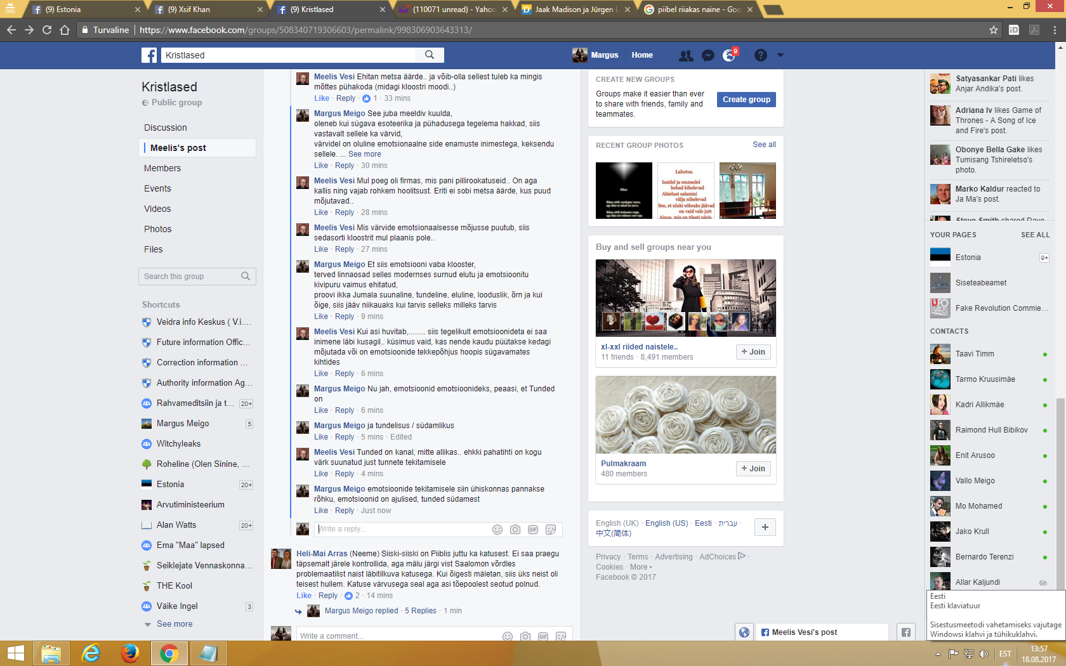Open friend requests icon in top bar
Screen dimensions: 1066x666
click(686, 56)
